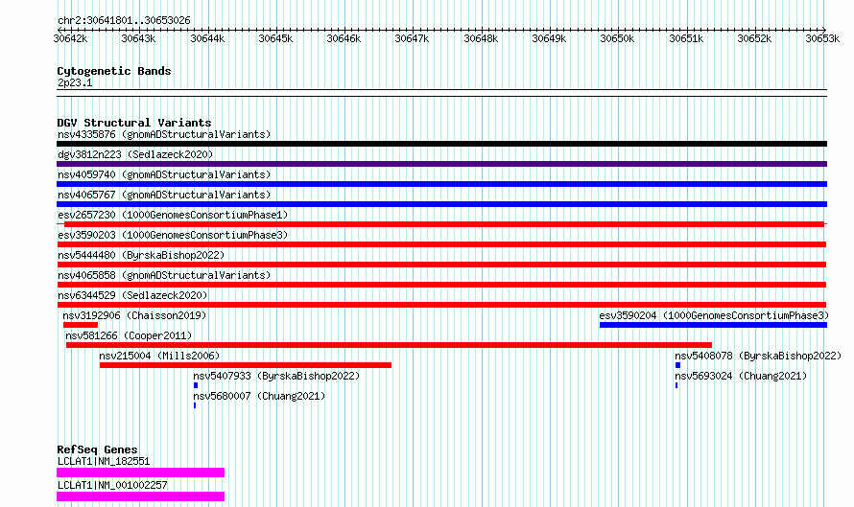Click the 30644k ruler tick label
Viewport: 854px width, 507px height.
click(207, 38)
